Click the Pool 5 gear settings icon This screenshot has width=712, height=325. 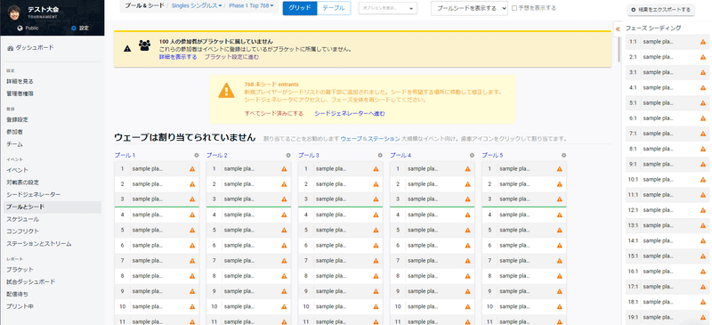click(x=563, y=156)
